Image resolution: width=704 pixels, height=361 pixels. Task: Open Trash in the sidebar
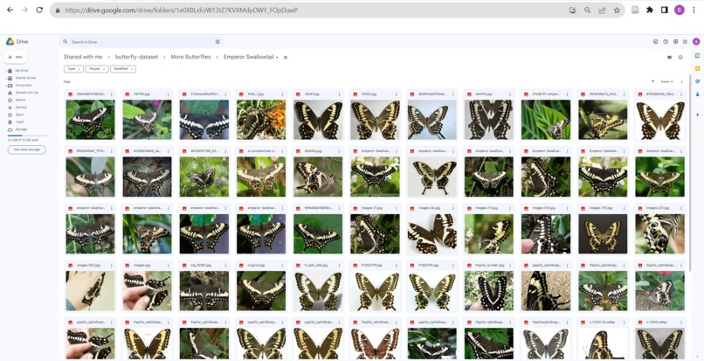pos(19,121)
